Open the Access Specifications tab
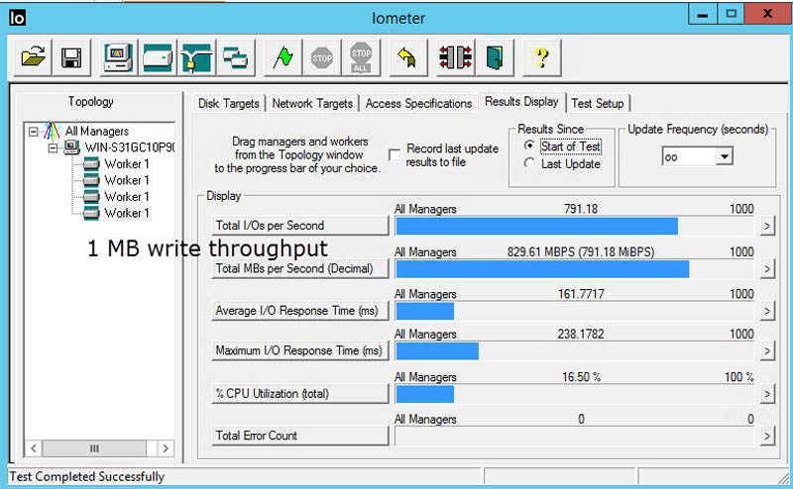793x489 pixels. tap(417, 103)
